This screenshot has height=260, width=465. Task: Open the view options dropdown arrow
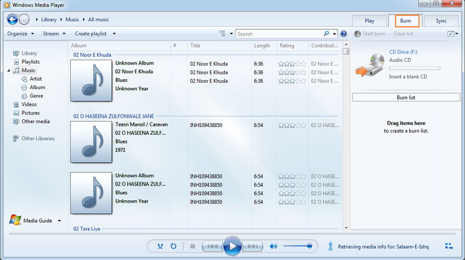(231, 34)
